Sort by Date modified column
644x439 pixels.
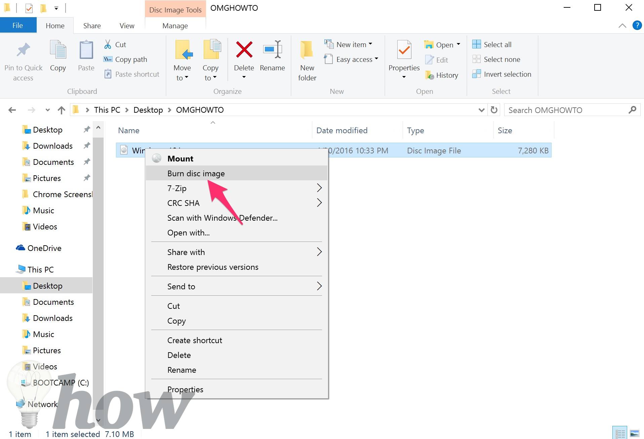tap(357, 130)
